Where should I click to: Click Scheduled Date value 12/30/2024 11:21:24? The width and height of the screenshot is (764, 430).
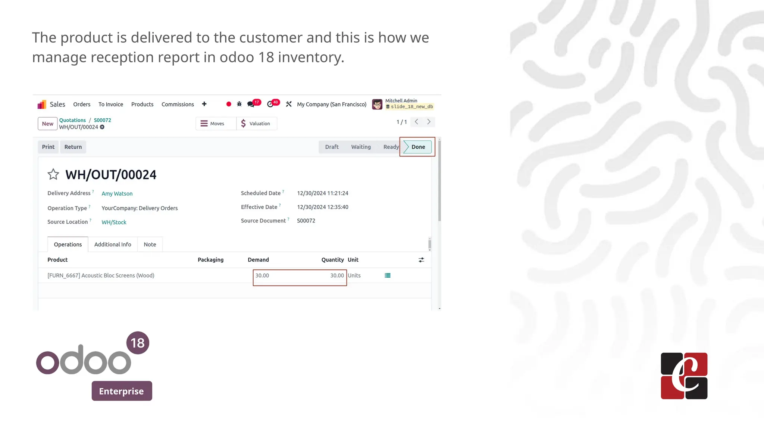pyautogui.click(x=323, y=193)
